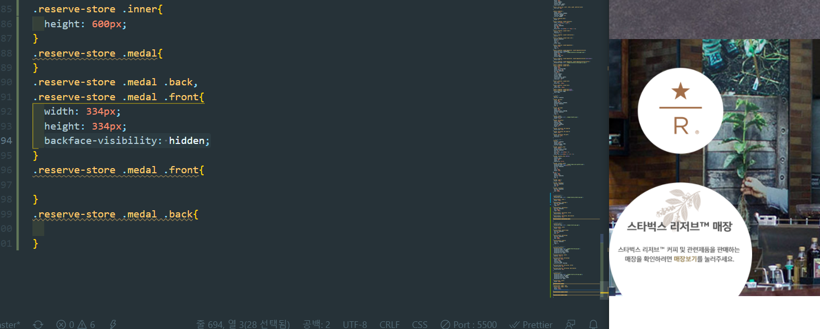Click line number 94 in the gutter
The height and width of the screenshot is (329, 820).
[6, 140]
